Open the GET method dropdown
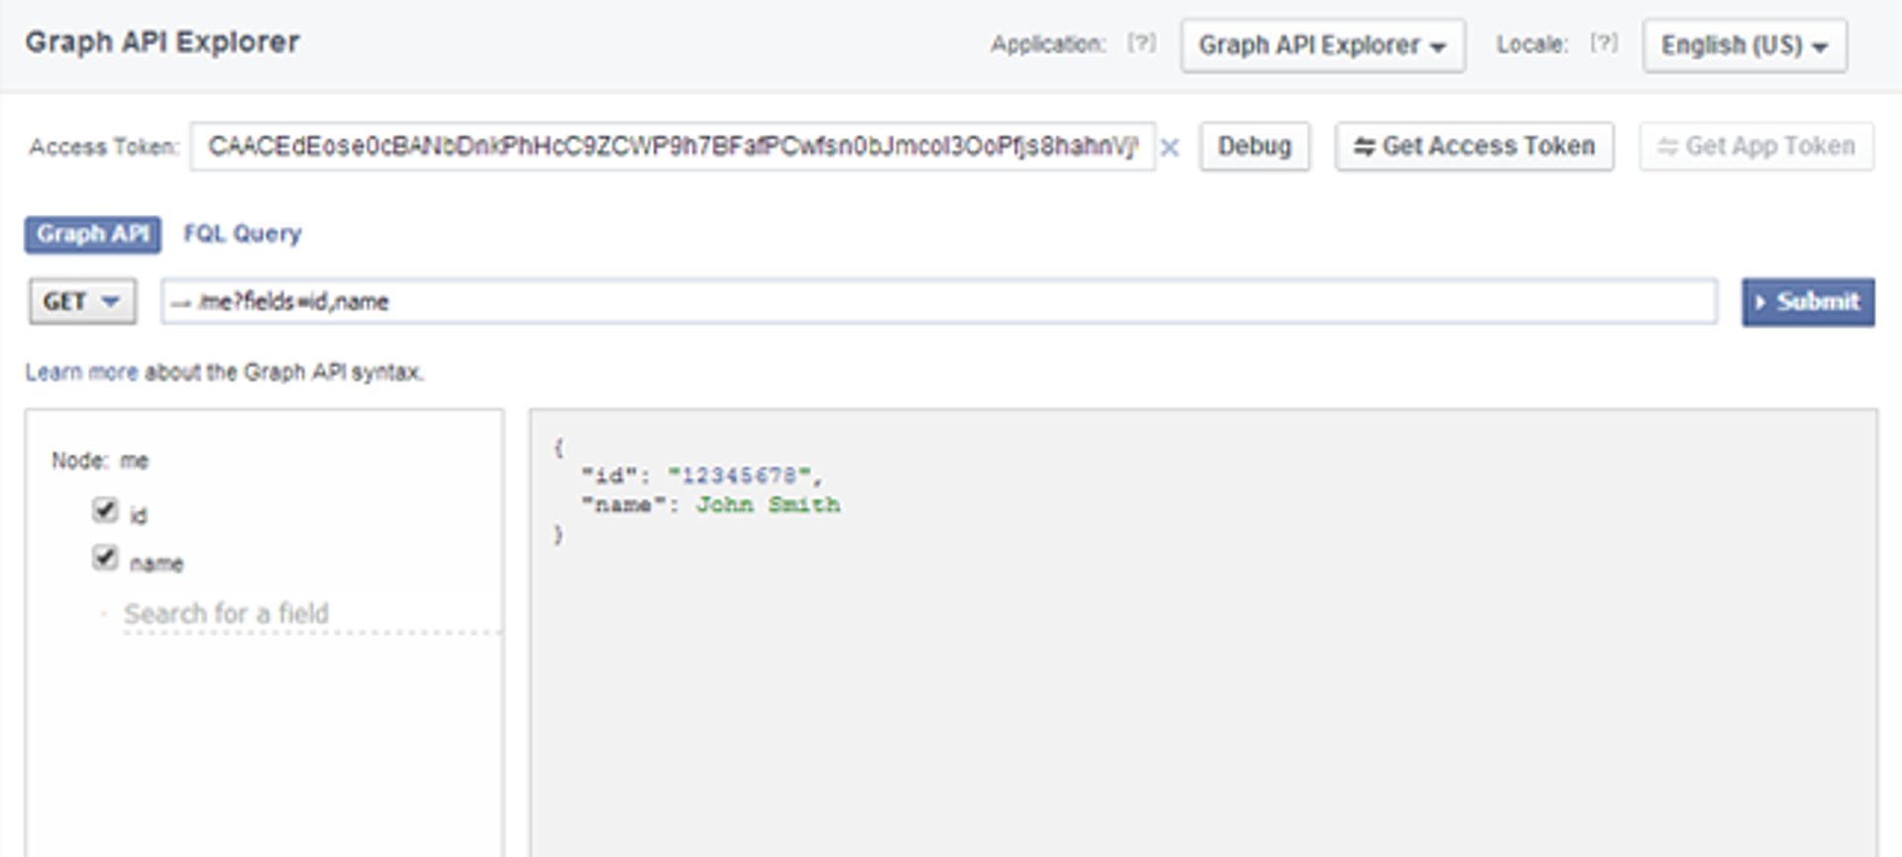Viewport: 1902px width, 857px height. click(x=82, y=301)
